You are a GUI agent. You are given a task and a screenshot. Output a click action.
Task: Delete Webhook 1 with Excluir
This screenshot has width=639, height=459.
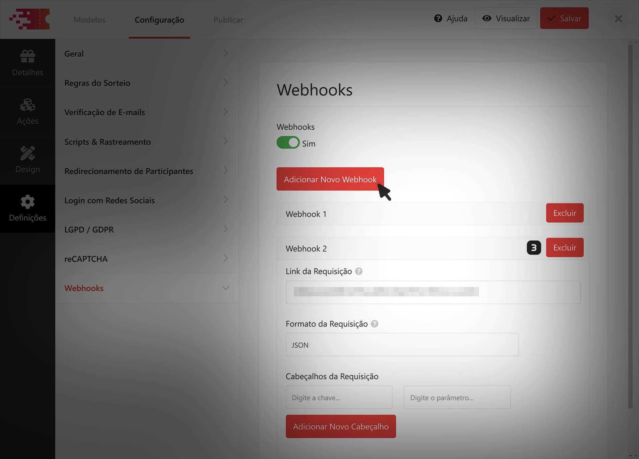[x=565, y=213]
